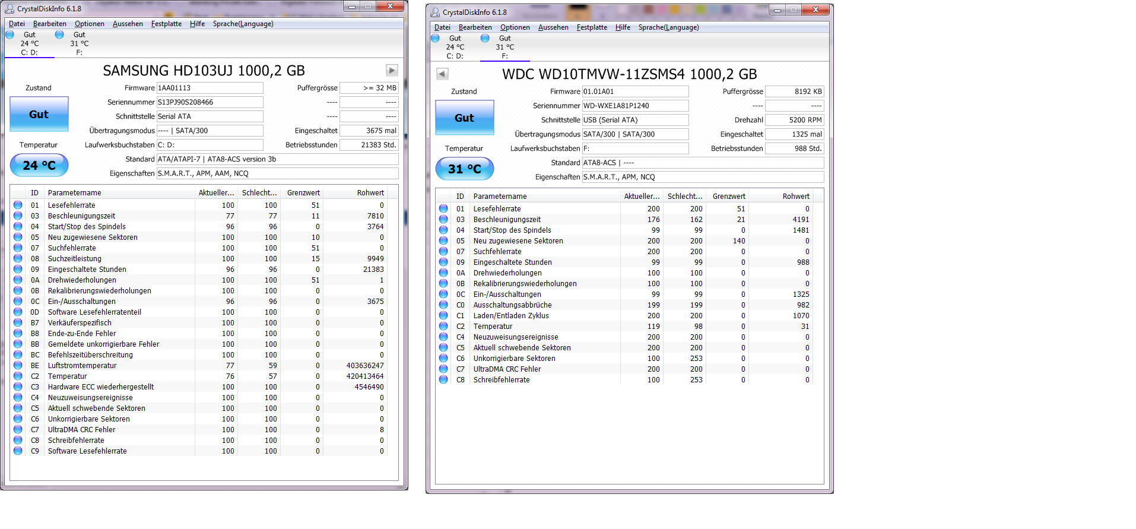Screen dimensions: 1136x529
Task: Select C: D: disk tab in left window
Action: click(30, 43)
